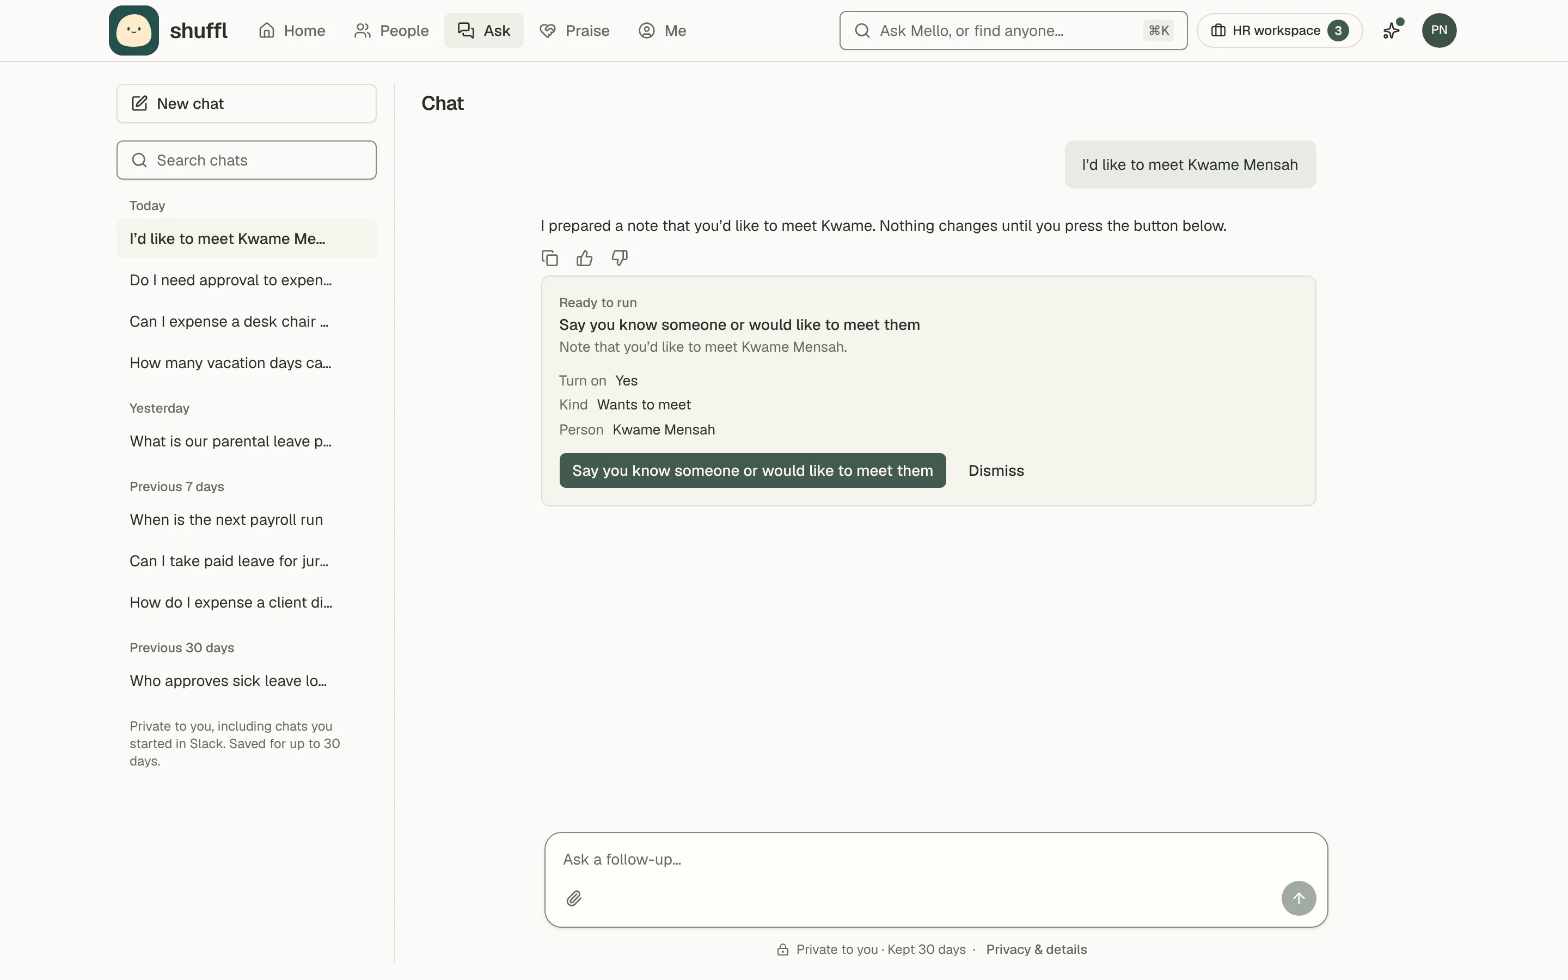The image size is (1568, 980).
Task: Open chat "Do I need approval to expen..."
Action: tap(246, 280)
